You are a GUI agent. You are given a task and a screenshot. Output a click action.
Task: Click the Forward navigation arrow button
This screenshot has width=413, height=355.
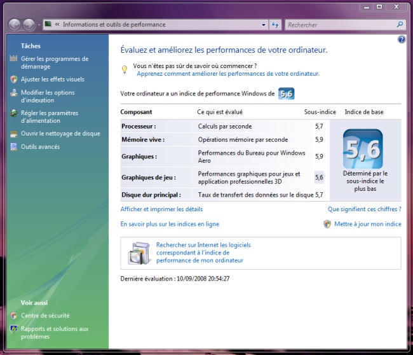29,25
